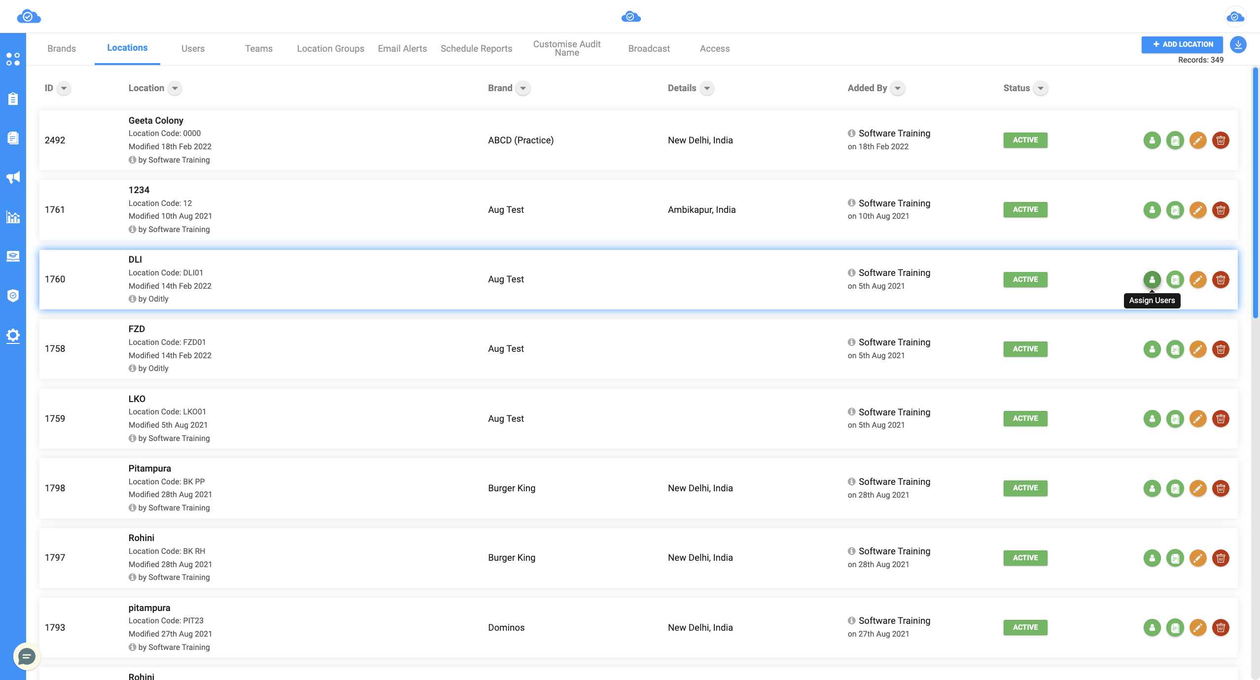Click the cloud logo at top left

tap(29, 16)
